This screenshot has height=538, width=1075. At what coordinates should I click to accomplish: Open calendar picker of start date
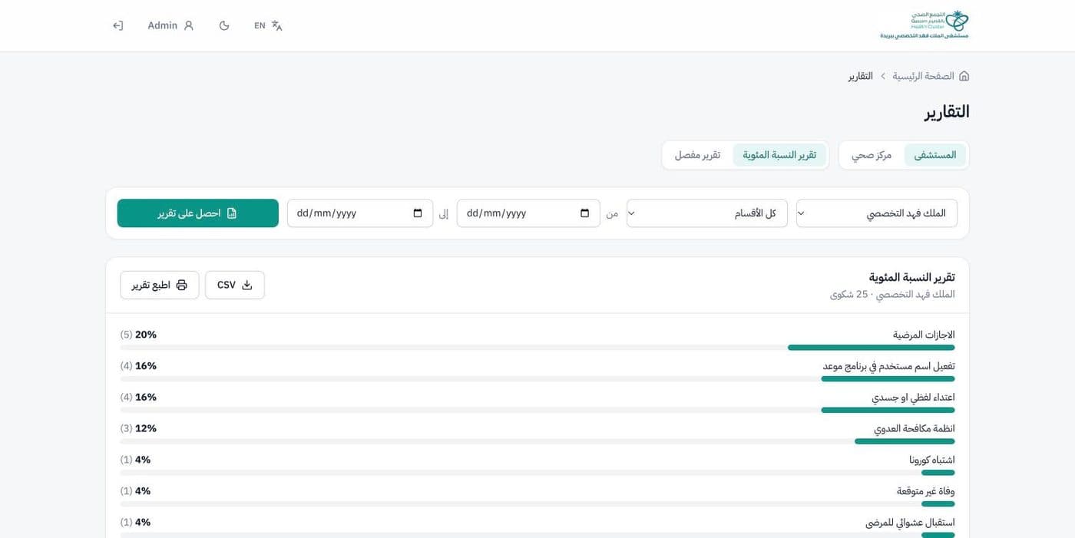[585, 213]
